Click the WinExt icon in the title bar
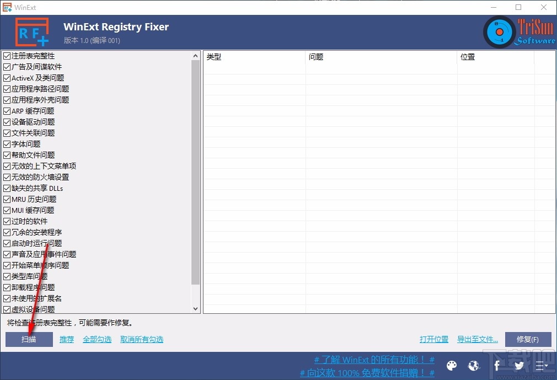The image size is (557, 380). coord(7,7)
